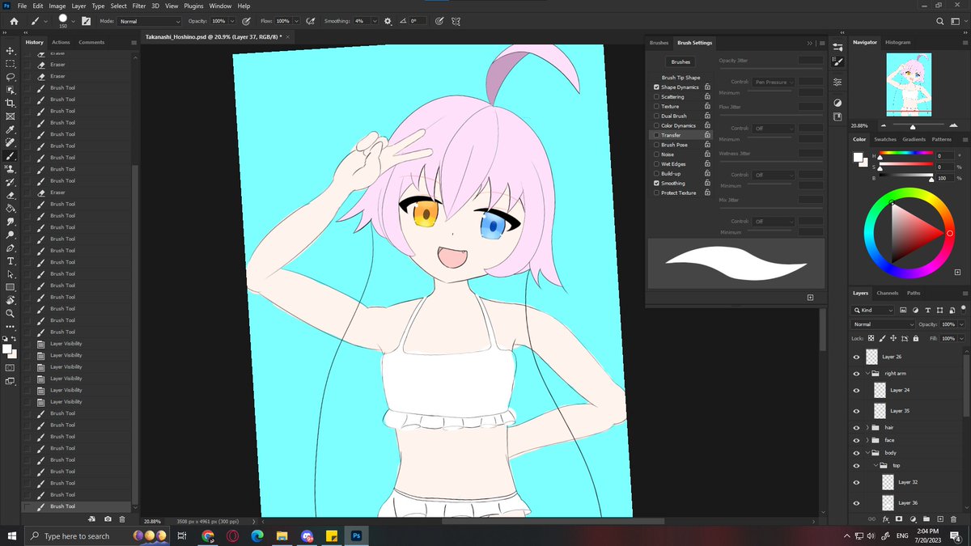The width and height of the screenshot is (971, 546).
Task: Create new adjustment layer in Layers panel
Action: click(913, 518)
